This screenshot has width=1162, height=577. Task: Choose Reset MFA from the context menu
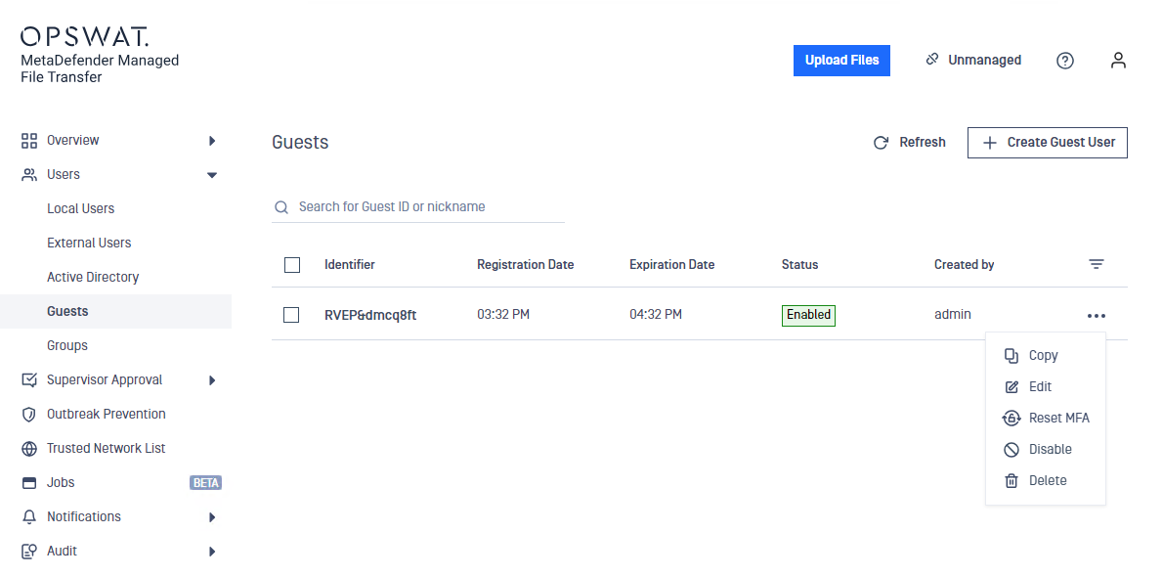pyautogui.click(x=1045, y=419)
